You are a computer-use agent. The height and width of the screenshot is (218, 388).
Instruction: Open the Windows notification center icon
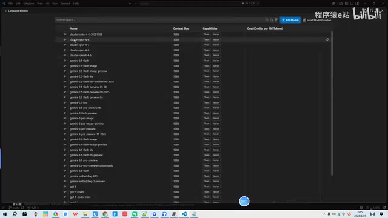click(381, 214)
